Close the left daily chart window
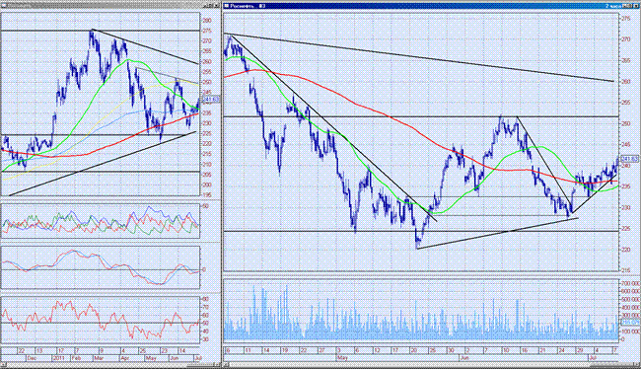 pyautogui.click(x=217, y=5)
